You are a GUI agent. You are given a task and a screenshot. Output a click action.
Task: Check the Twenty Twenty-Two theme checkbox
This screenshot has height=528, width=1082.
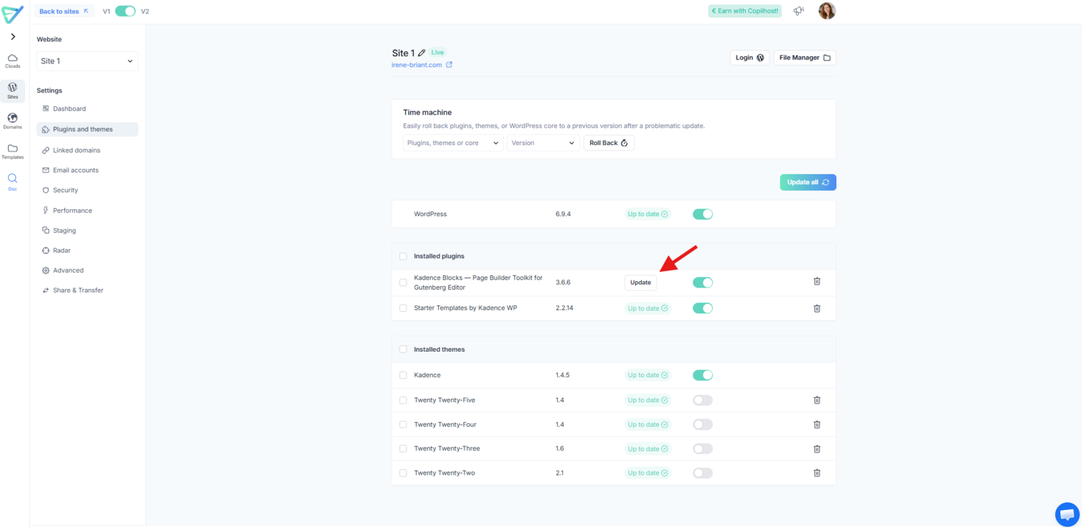(403, 473)
